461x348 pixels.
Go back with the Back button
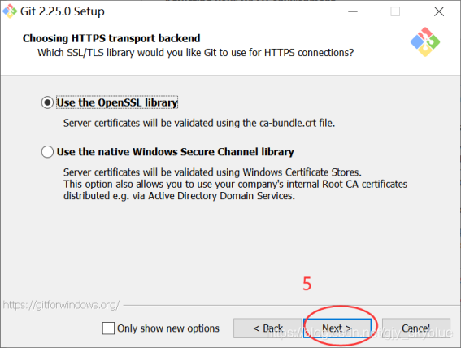pos(267,328)
